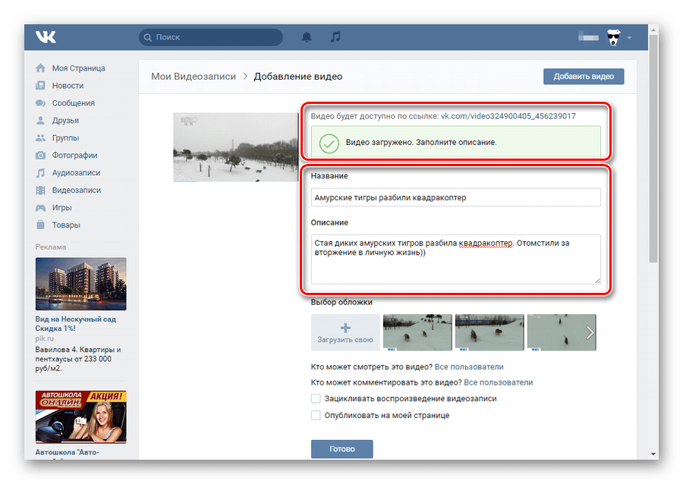Click the VK logo in header
683x484 pixels.
46,37
